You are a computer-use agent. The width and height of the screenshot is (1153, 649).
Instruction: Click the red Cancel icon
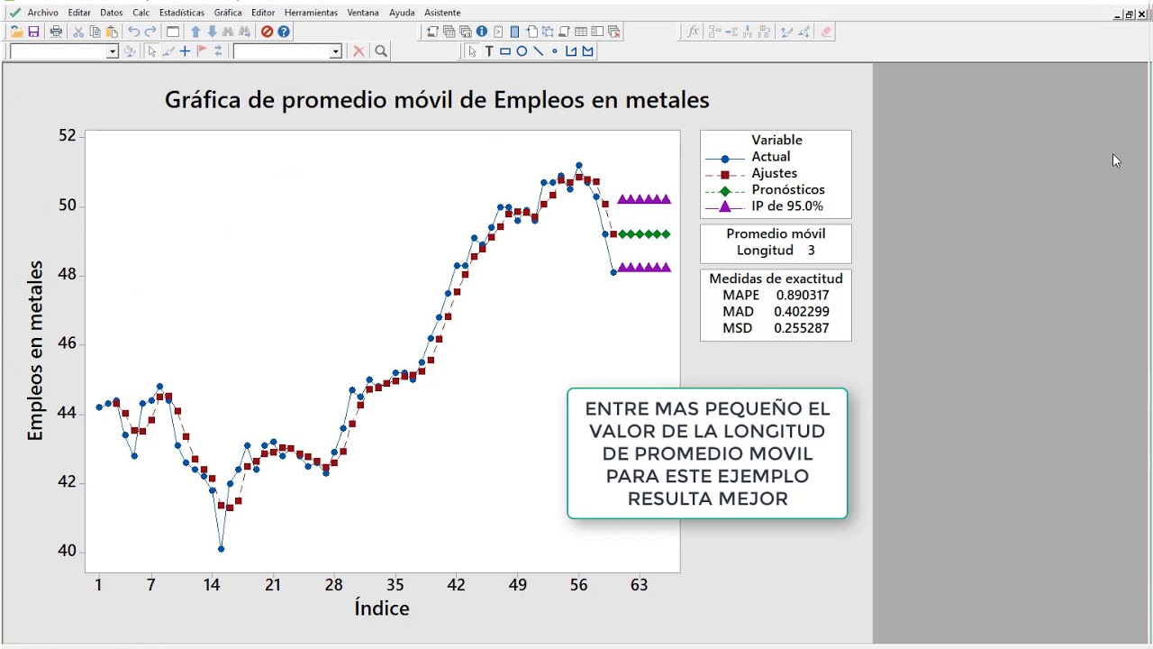(x=267, y=32)
